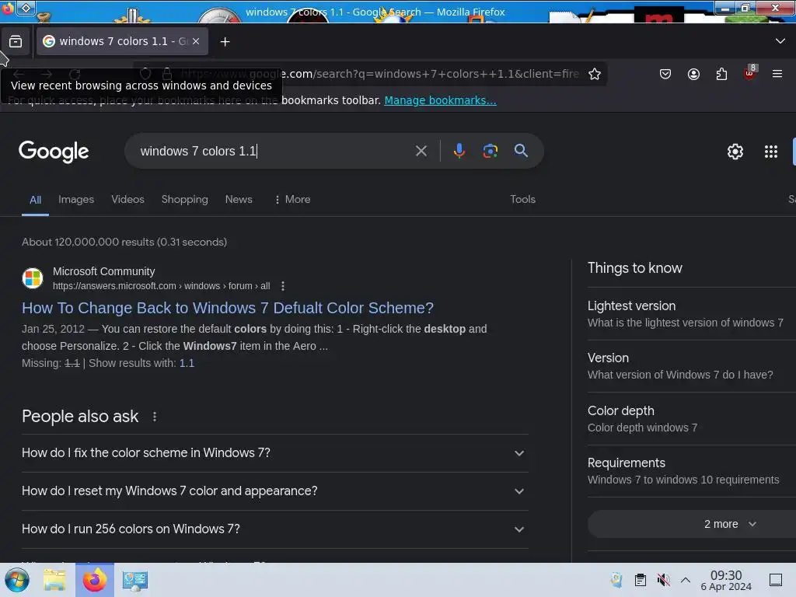Open the clipboard tray icon
This screenshot has width=796, height=597.
641,580
